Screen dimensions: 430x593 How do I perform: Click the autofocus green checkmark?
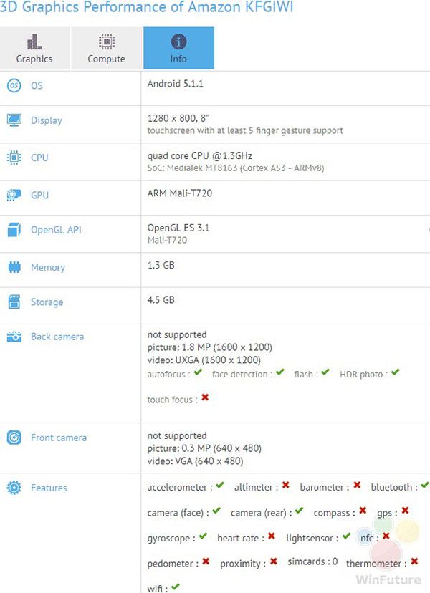click(x=198, y=372)
